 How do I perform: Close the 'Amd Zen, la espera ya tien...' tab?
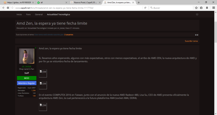tap(133, 2)
